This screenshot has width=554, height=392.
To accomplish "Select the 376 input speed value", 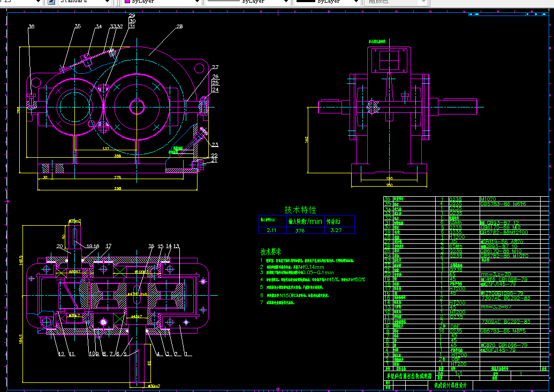I will tap(300, 230).
